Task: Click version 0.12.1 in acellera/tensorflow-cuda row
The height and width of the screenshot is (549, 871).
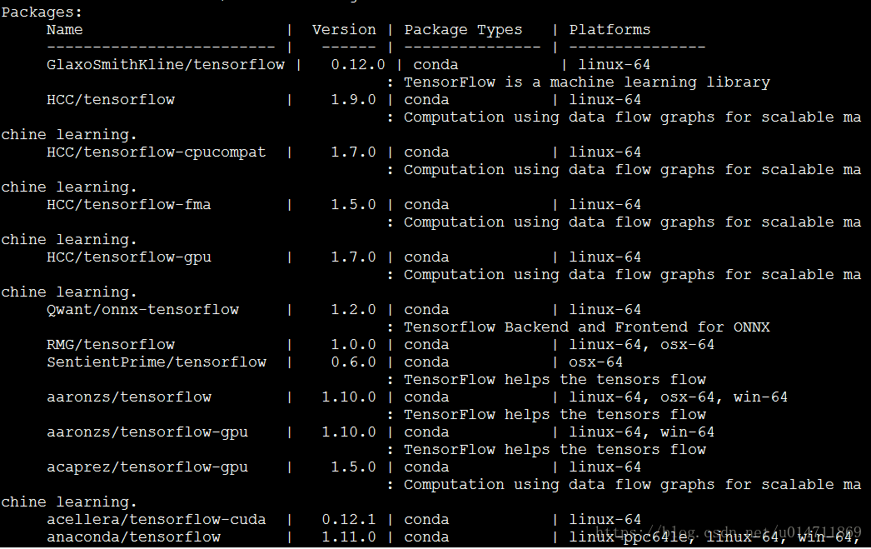Action: click(x=349, y=520)
